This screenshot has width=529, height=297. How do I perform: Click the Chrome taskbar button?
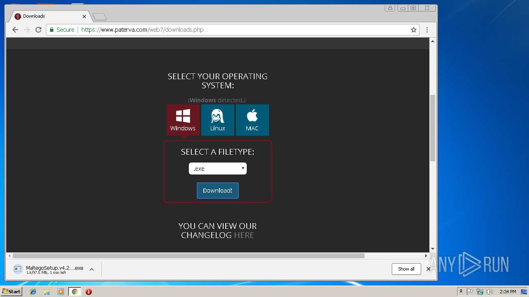tap(74, 292)
